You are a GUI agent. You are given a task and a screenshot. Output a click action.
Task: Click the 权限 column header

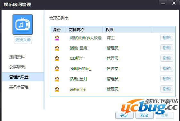click(127, 30)
